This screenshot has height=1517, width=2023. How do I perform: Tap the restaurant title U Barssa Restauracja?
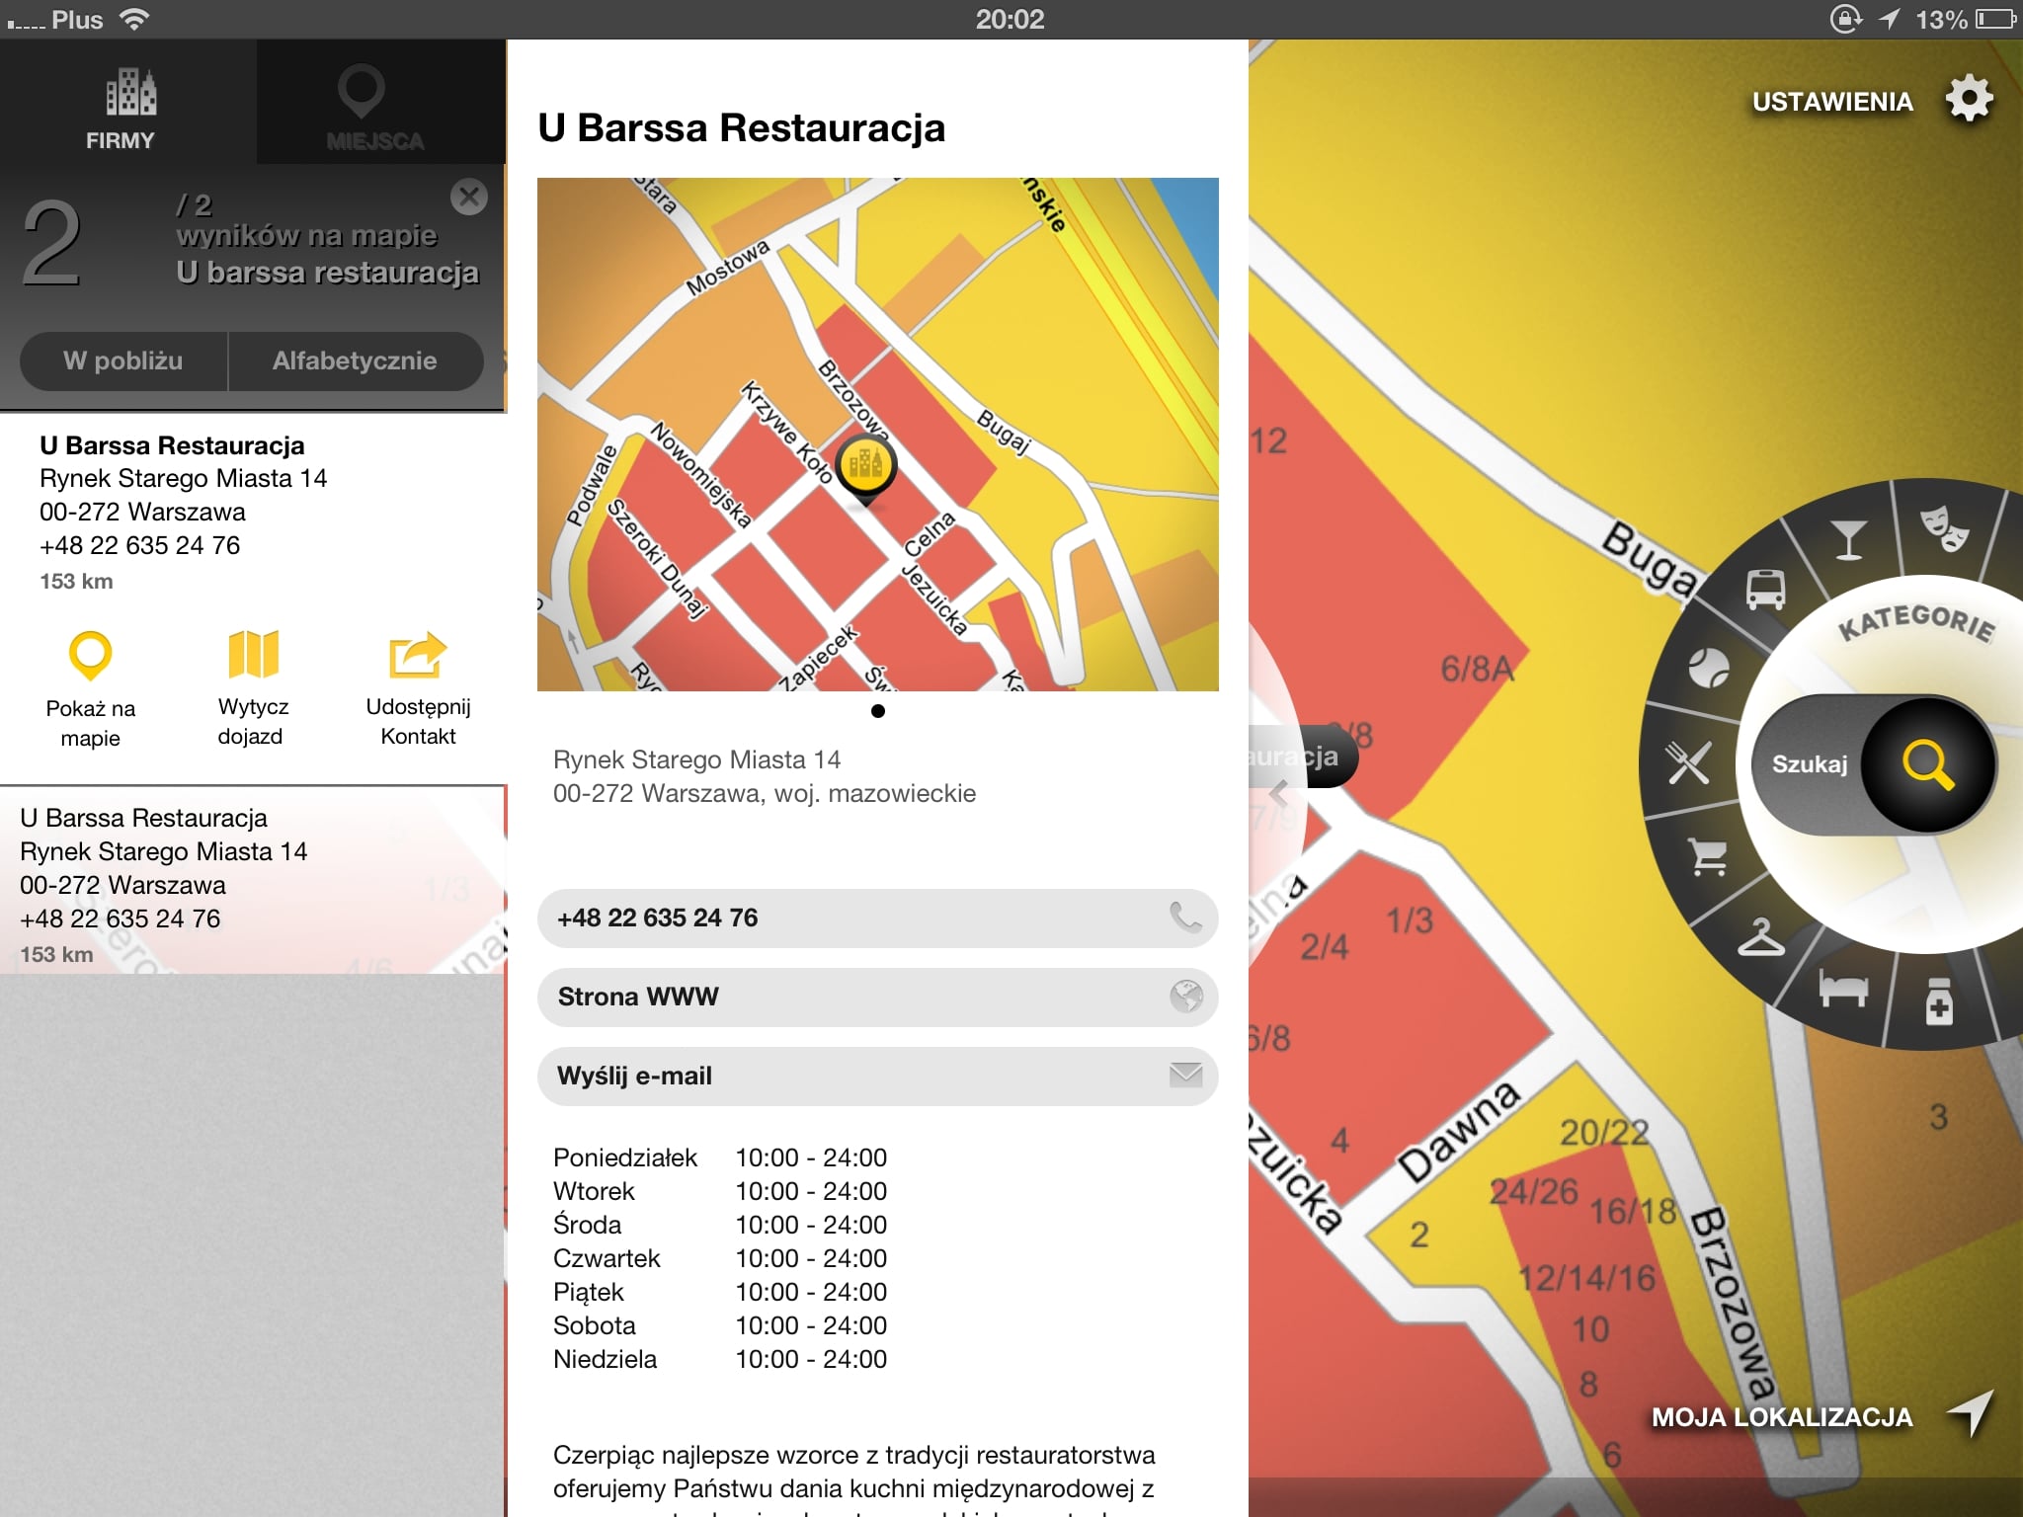741,128
